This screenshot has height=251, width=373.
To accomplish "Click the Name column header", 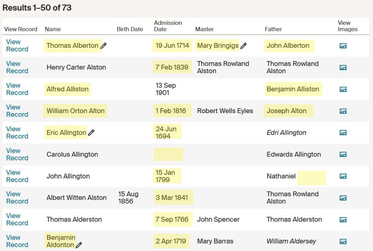I will coord(53,29).
